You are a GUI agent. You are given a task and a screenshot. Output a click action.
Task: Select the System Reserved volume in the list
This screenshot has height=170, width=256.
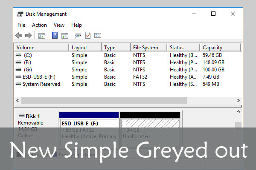tap(41, 84)
